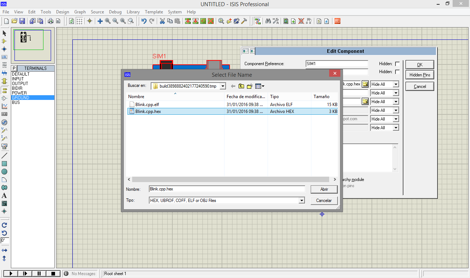Image resolution: width=470 pixels, height=278 pixels.
Task: Select GROUND in the terminals list
Action: [33, 98]
